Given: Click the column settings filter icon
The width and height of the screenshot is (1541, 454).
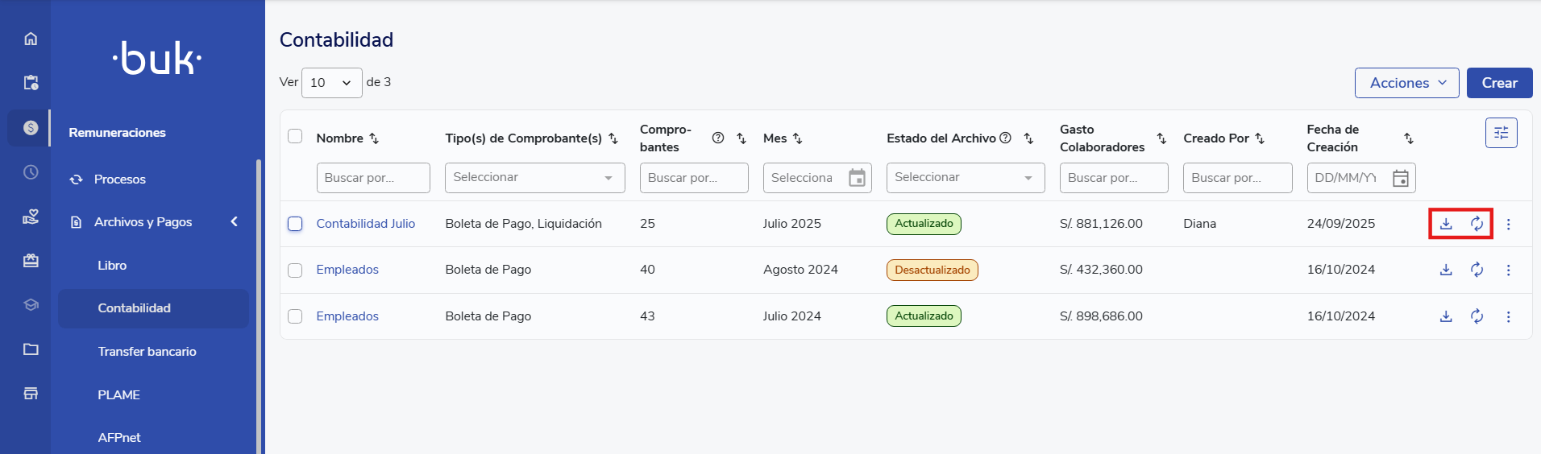Looking at the screenshot, I should [x=1501, y=133].
